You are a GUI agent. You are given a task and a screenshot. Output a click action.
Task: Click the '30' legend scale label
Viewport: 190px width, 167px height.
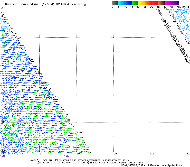tap(151, 7)
